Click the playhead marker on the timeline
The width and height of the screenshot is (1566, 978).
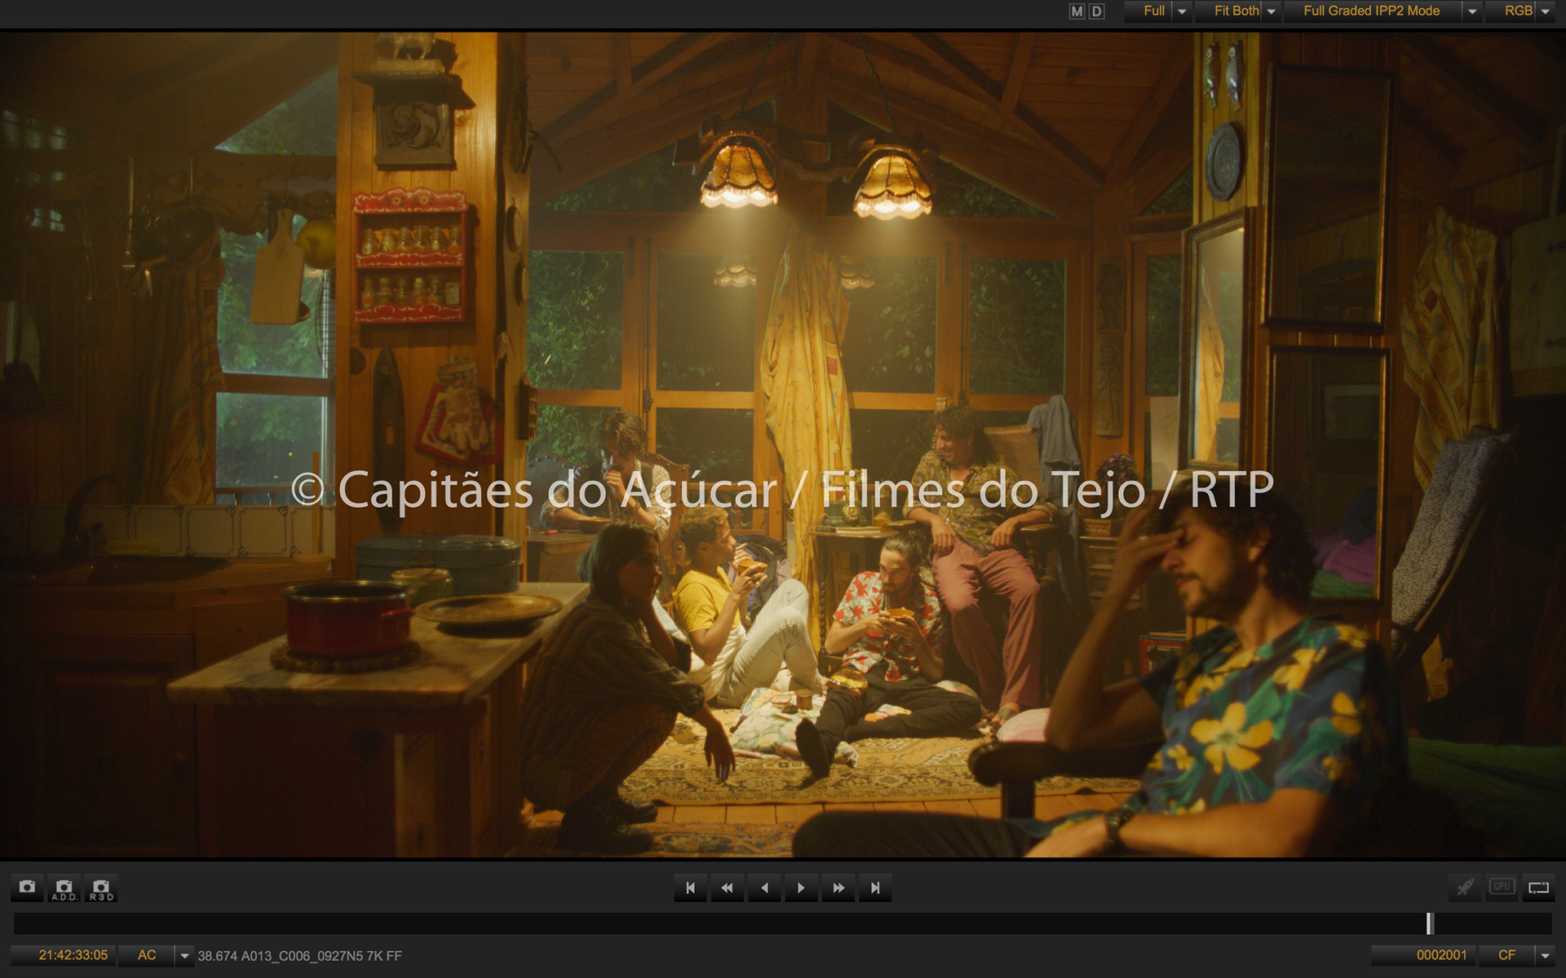point(1429,923)
